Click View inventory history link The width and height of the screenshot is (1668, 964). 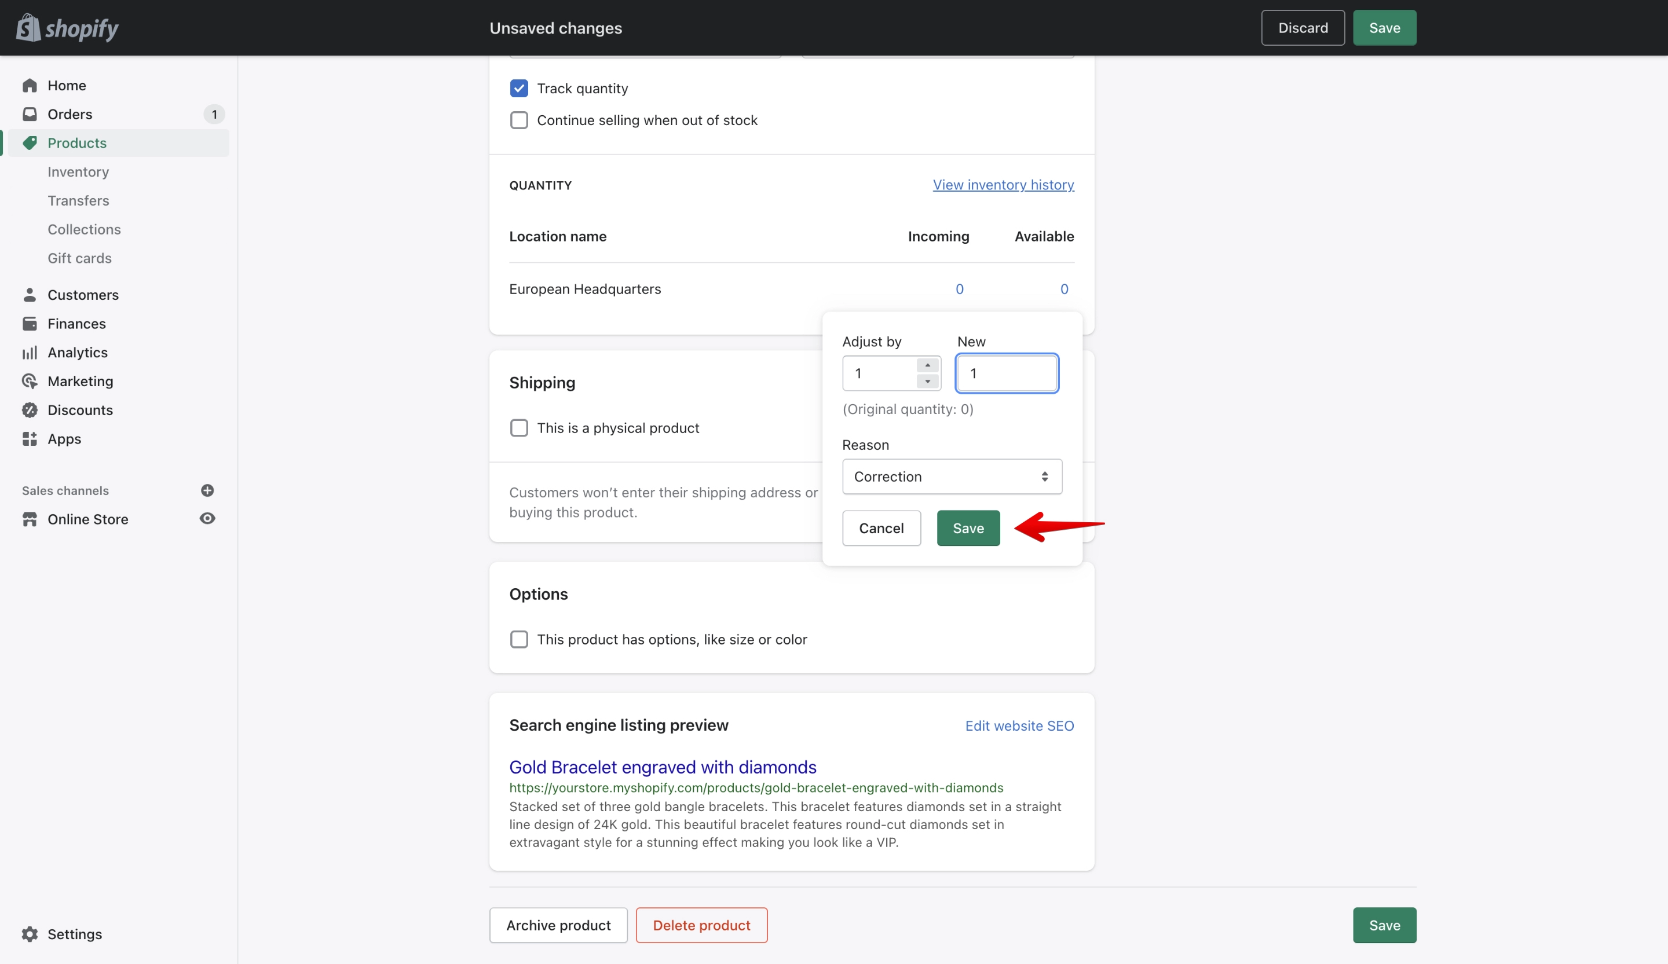tap(1004, 185)
